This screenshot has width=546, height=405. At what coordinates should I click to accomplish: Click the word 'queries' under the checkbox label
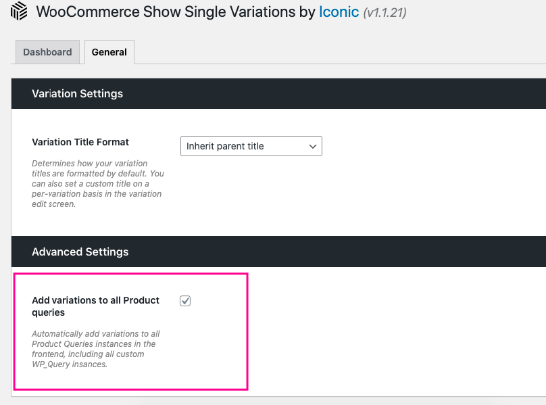tap(49, 312)
